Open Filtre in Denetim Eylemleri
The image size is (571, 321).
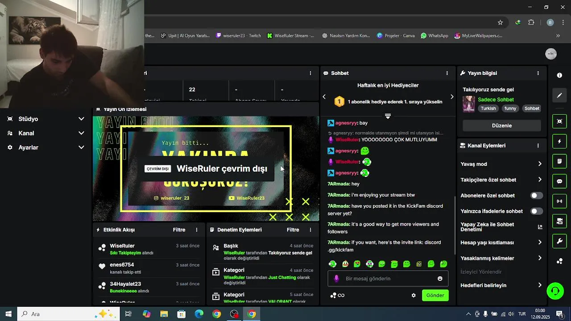pos(293,230)
